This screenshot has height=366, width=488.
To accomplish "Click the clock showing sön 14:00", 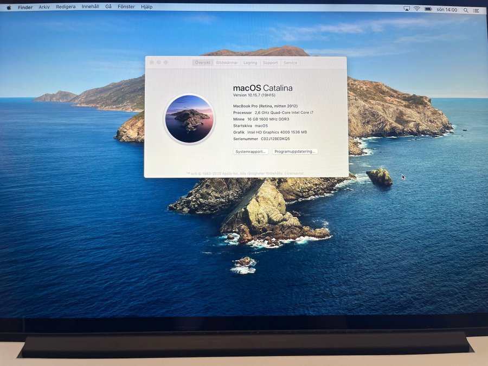I will click(447, 10).
